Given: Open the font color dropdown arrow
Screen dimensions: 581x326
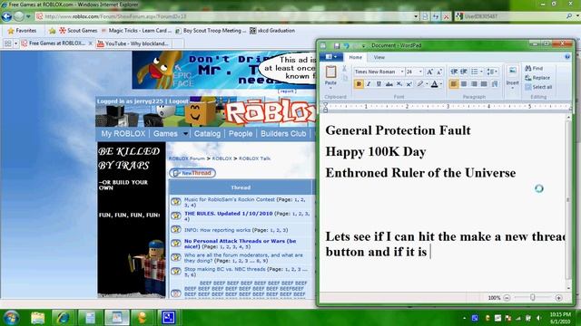Looking at the screenshot, I should (x=441, y=84).
